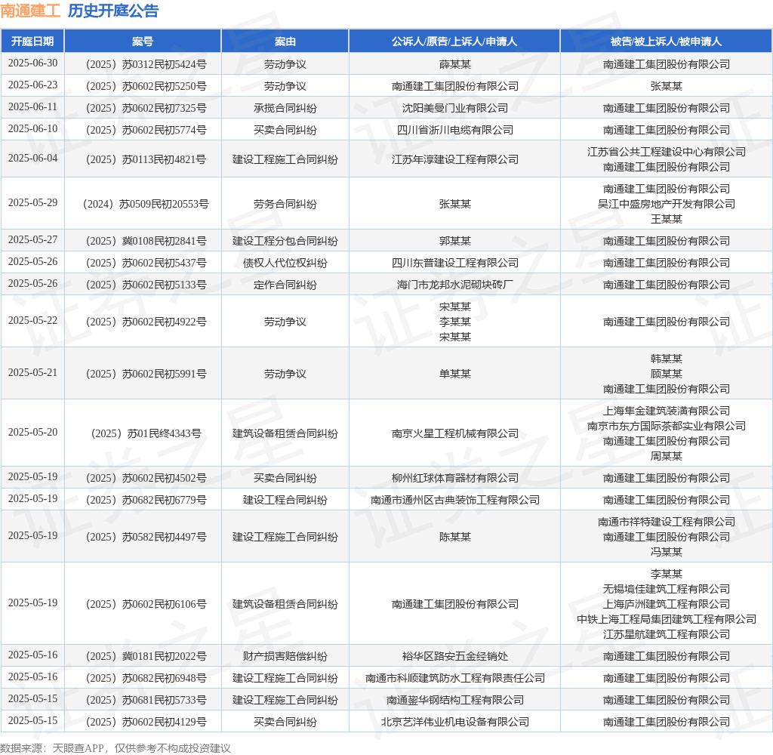Click plaintiff 南京火星工程机械有限公司
The height and width of the screenshot is (755, 773).
(x=454, y=433)
